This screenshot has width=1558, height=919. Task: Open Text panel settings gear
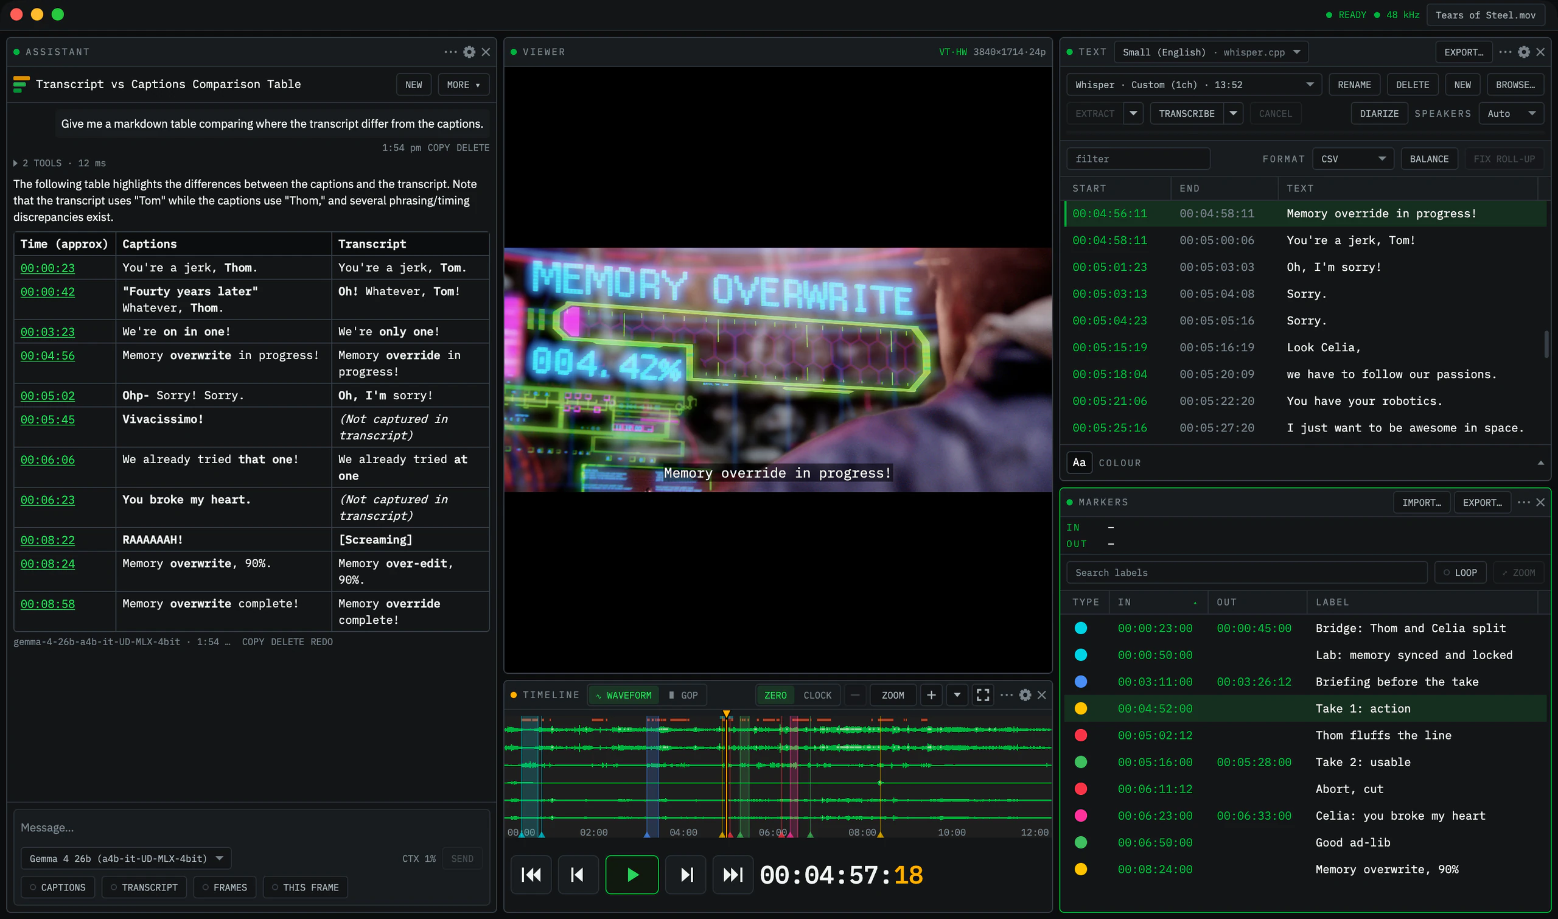(1524, 52)
